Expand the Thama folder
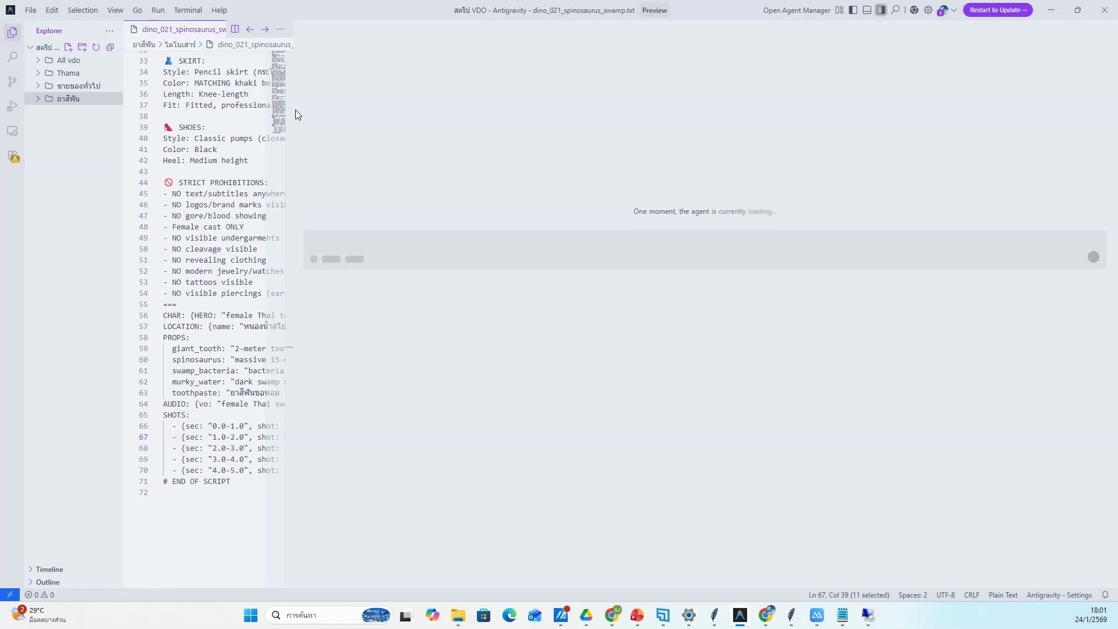 68,73
